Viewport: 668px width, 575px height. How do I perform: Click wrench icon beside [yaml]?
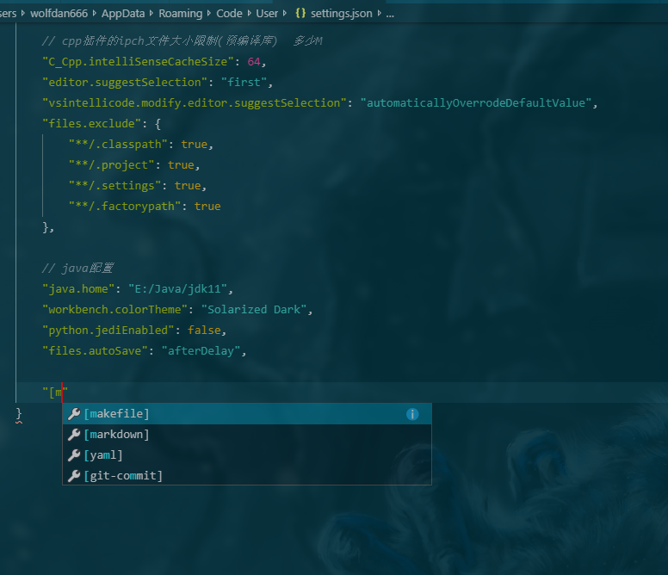74,455
